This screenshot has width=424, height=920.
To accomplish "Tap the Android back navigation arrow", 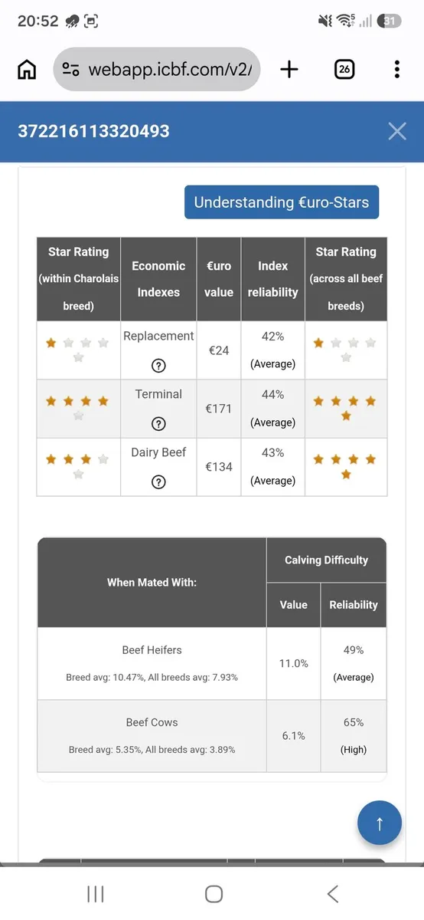I will (332, 894).
